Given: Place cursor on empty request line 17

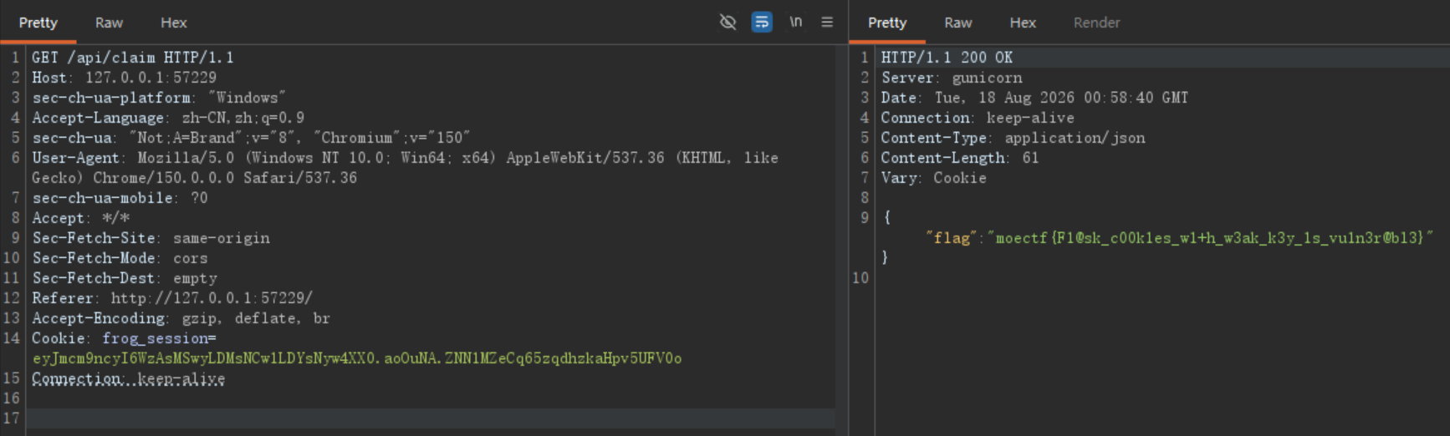Looking at the screenshot, I should (431, 418).
